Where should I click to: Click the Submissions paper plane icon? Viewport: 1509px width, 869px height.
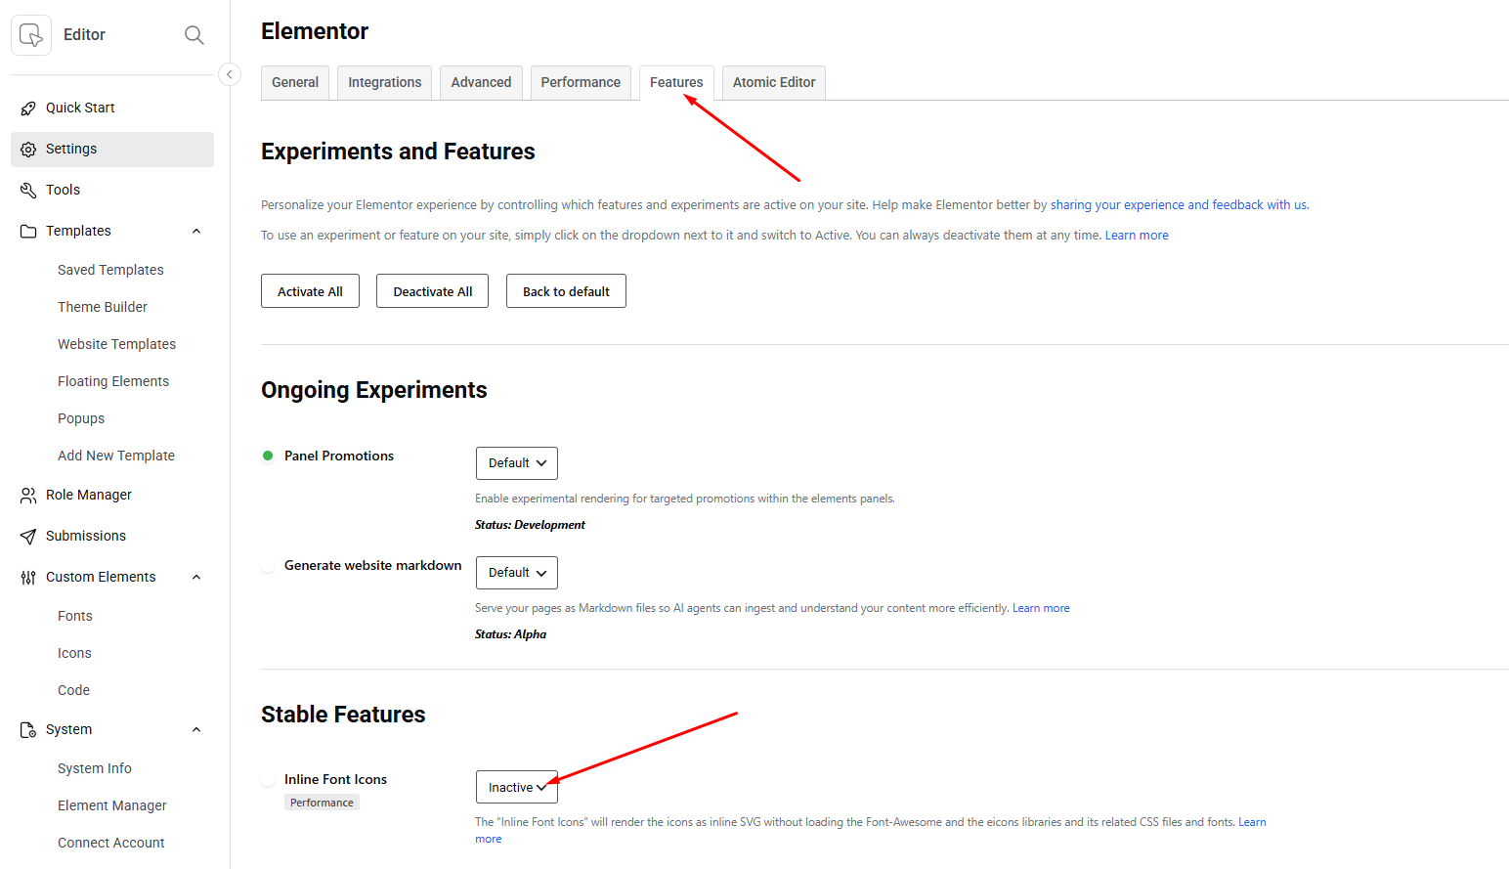tap(28, 537)
